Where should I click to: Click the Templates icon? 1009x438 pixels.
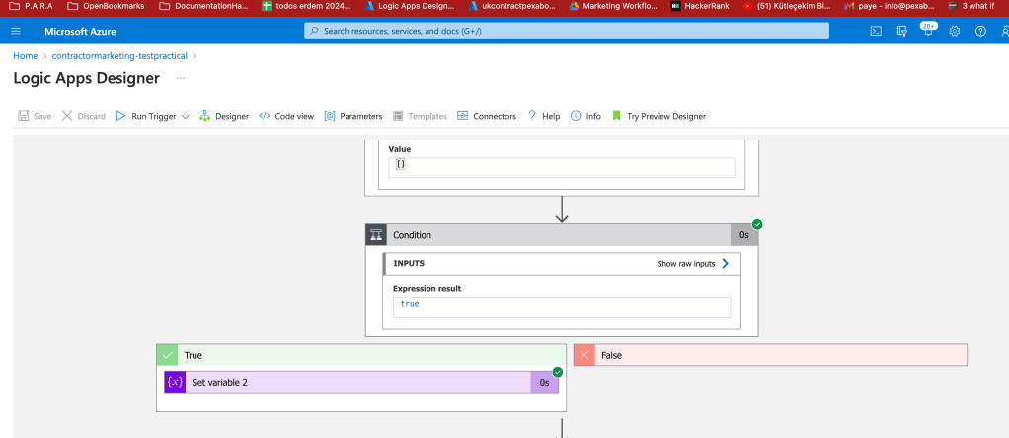[x=398, y=116]
